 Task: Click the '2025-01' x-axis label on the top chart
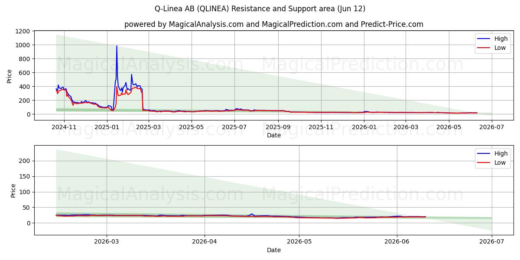pyautogui.click(x=107, y=127)
